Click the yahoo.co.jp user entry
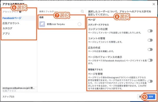The width and height of the screenshot is (158, 102). (18, 88)
